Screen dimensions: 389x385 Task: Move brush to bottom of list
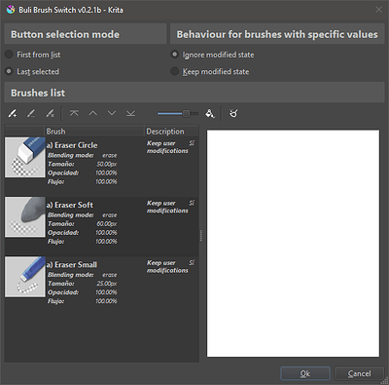tap(130, 113)
